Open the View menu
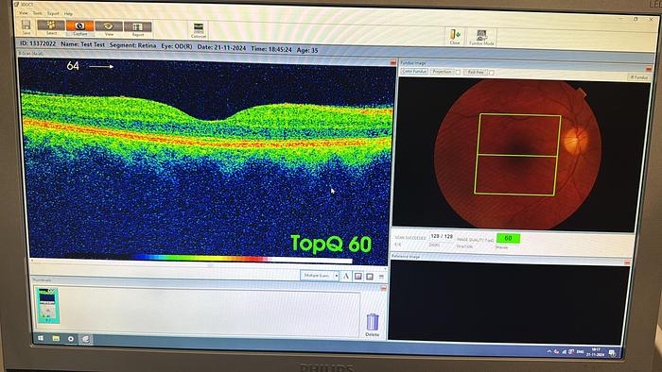 pos(24,13)
